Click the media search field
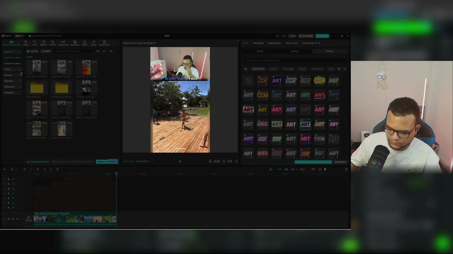Screen dimensions: 453x254 (74, 51)
